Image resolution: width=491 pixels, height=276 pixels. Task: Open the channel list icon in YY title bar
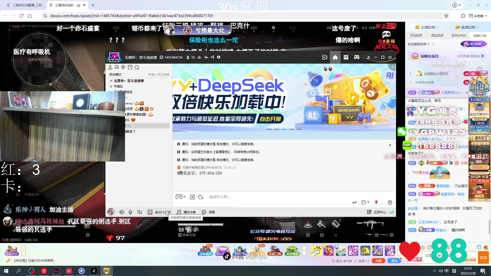[346, 57]
